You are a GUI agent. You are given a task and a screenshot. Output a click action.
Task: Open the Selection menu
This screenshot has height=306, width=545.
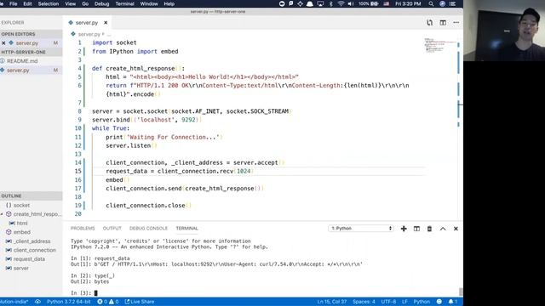click(49, 3)
